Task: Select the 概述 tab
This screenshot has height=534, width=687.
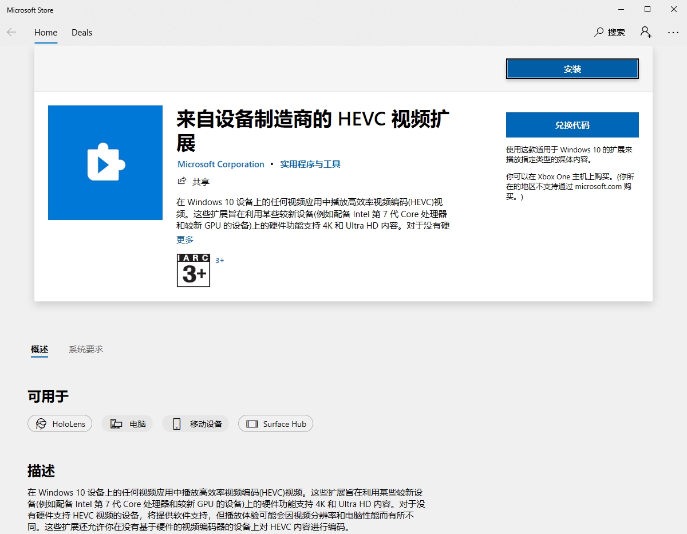Action: 40,349
